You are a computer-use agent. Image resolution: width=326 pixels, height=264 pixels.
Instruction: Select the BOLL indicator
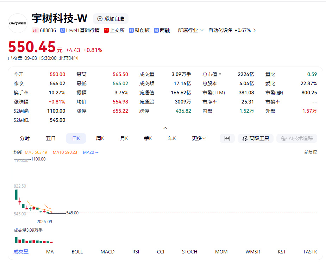[77, 252]
